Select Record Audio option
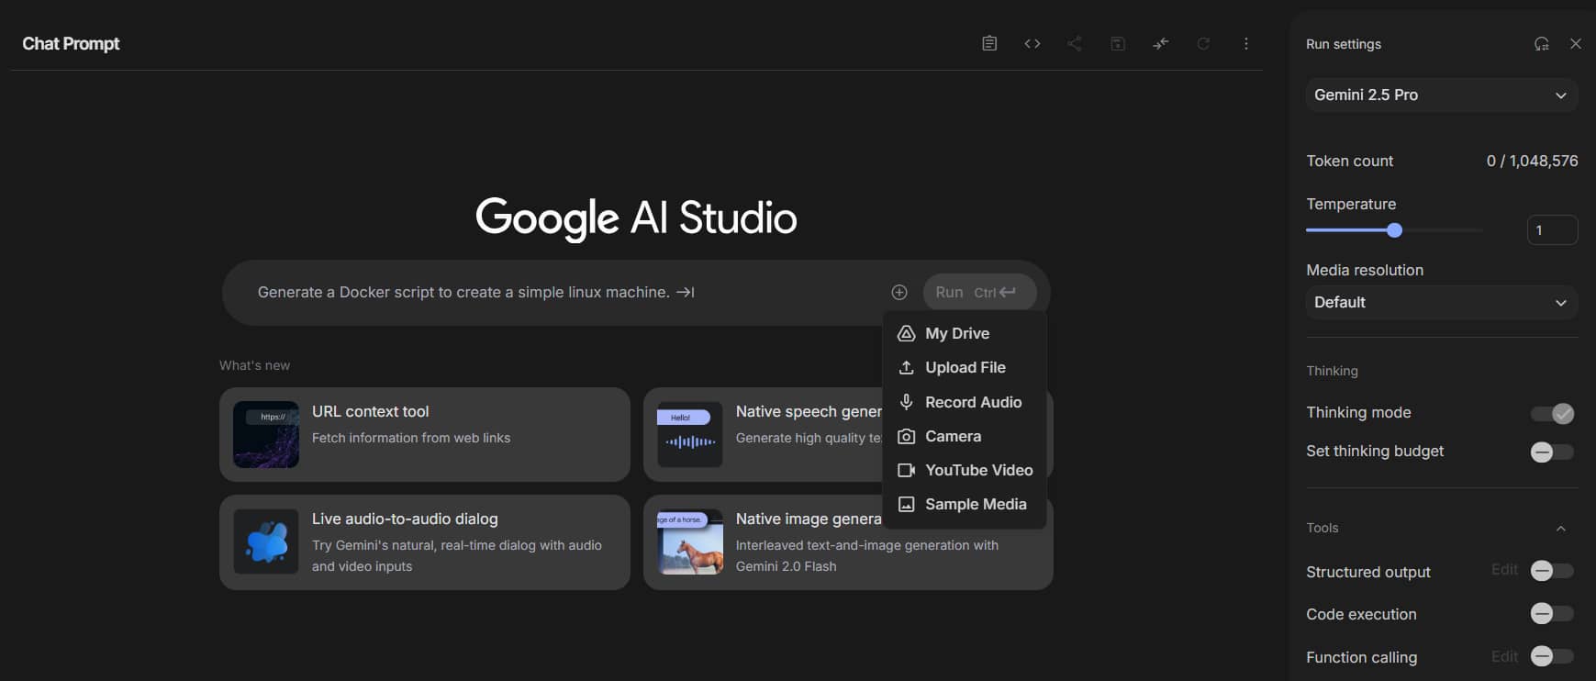This screenshot has width=1596, height=681. [x=965, y=402]
